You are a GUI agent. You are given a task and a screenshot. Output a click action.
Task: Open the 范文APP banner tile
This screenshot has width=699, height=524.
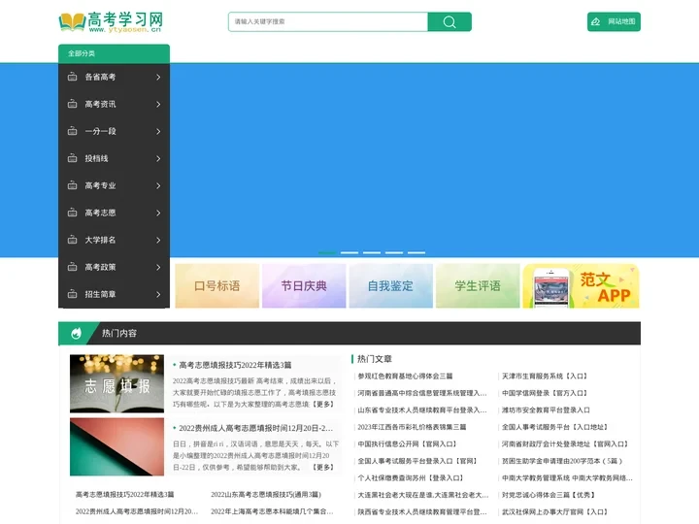click(x=582, y=285)
